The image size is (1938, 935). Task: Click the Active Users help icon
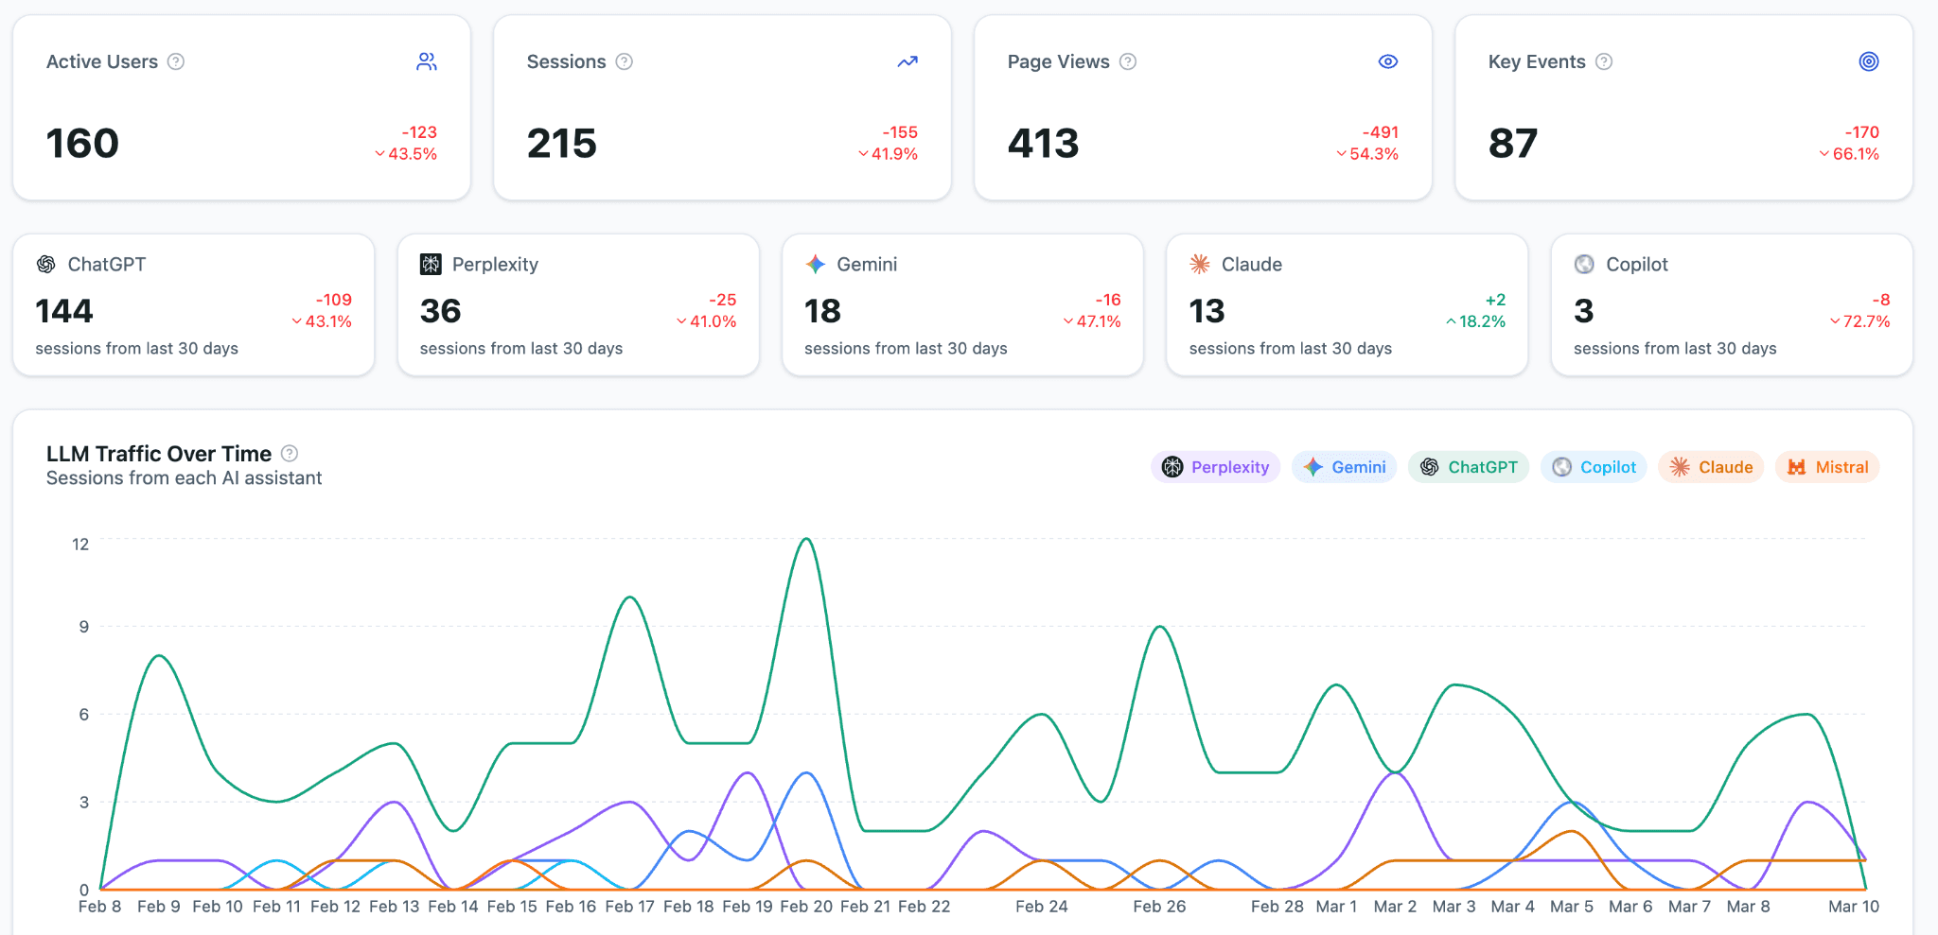(x=176, y=61)
